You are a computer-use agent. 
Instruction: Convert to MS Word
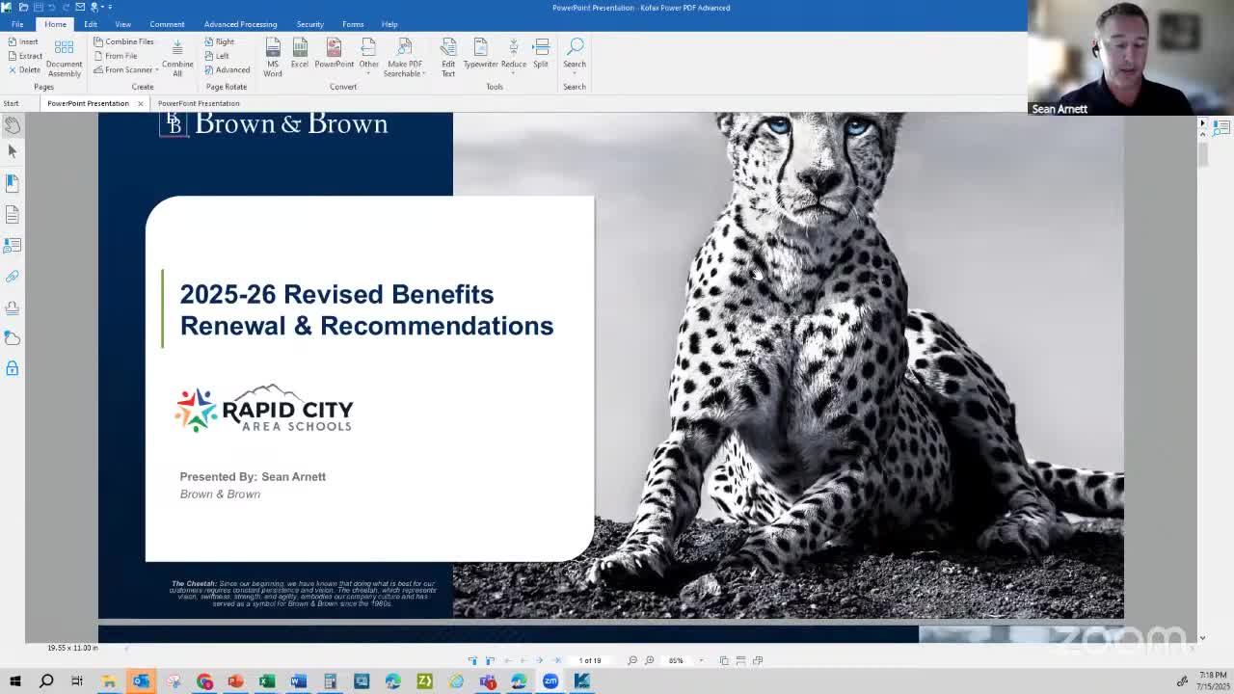tap(273, 56)
